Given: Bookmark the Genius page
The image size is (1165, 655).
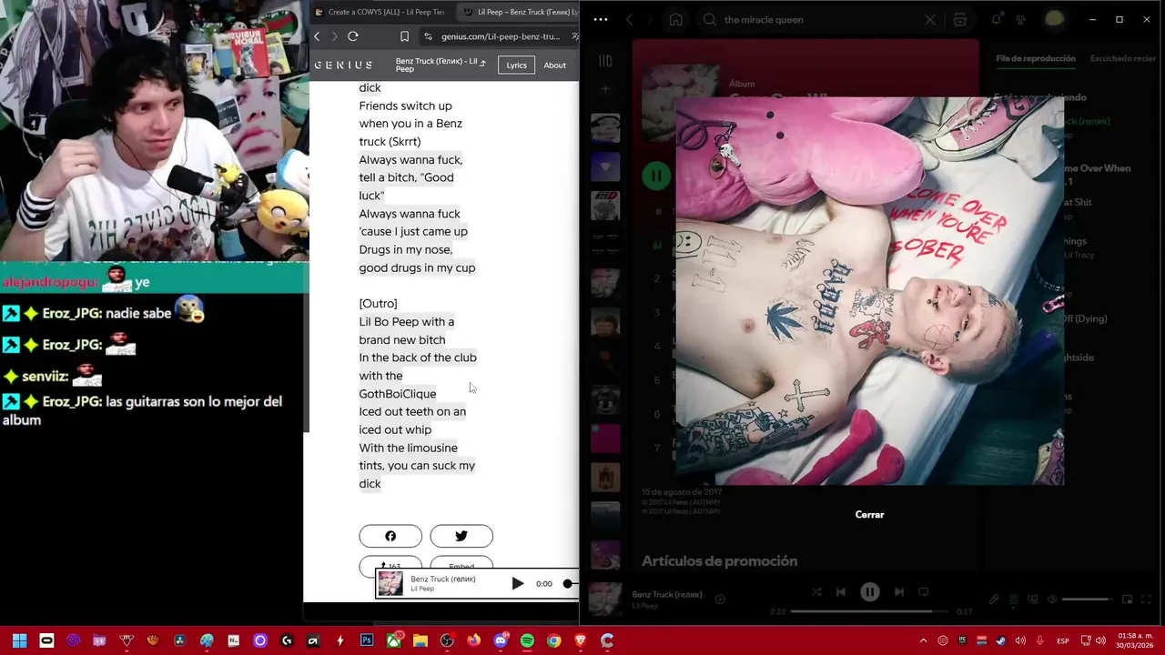Looking at the screenshot, I should tap(404, 36).
